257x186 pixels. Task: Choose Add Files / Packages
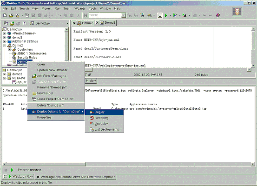[56, 76]
